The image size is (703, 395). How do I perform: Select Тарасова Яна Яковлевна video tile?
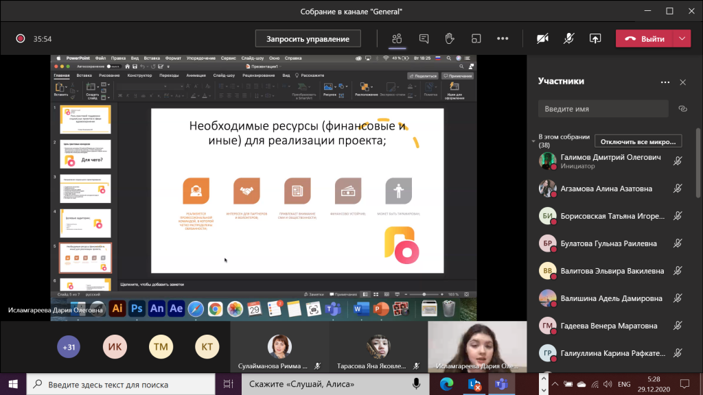click(x=378, y=346)
